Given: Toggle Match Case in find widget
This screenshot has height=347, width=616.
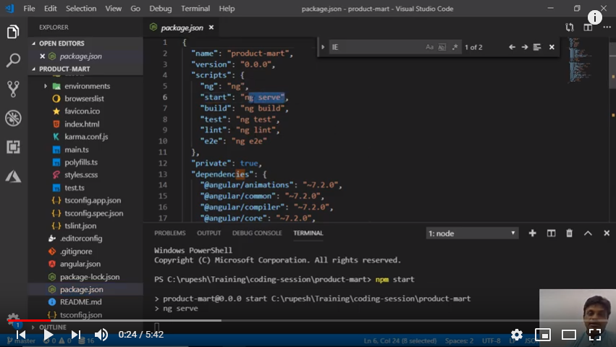Looking at the screenshot, I should [429, 47].
